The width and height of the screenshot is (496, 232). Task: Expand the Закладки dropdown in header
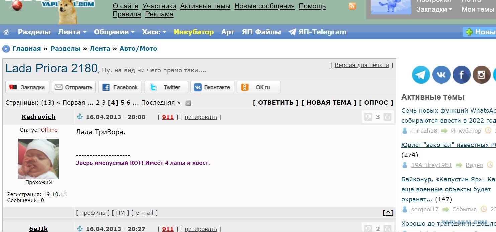coord(434,9)
